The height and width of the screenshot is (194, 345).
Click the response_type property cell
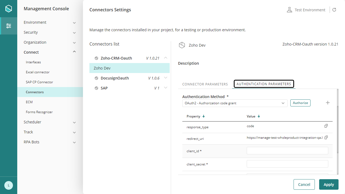click(x=197, y=127)
